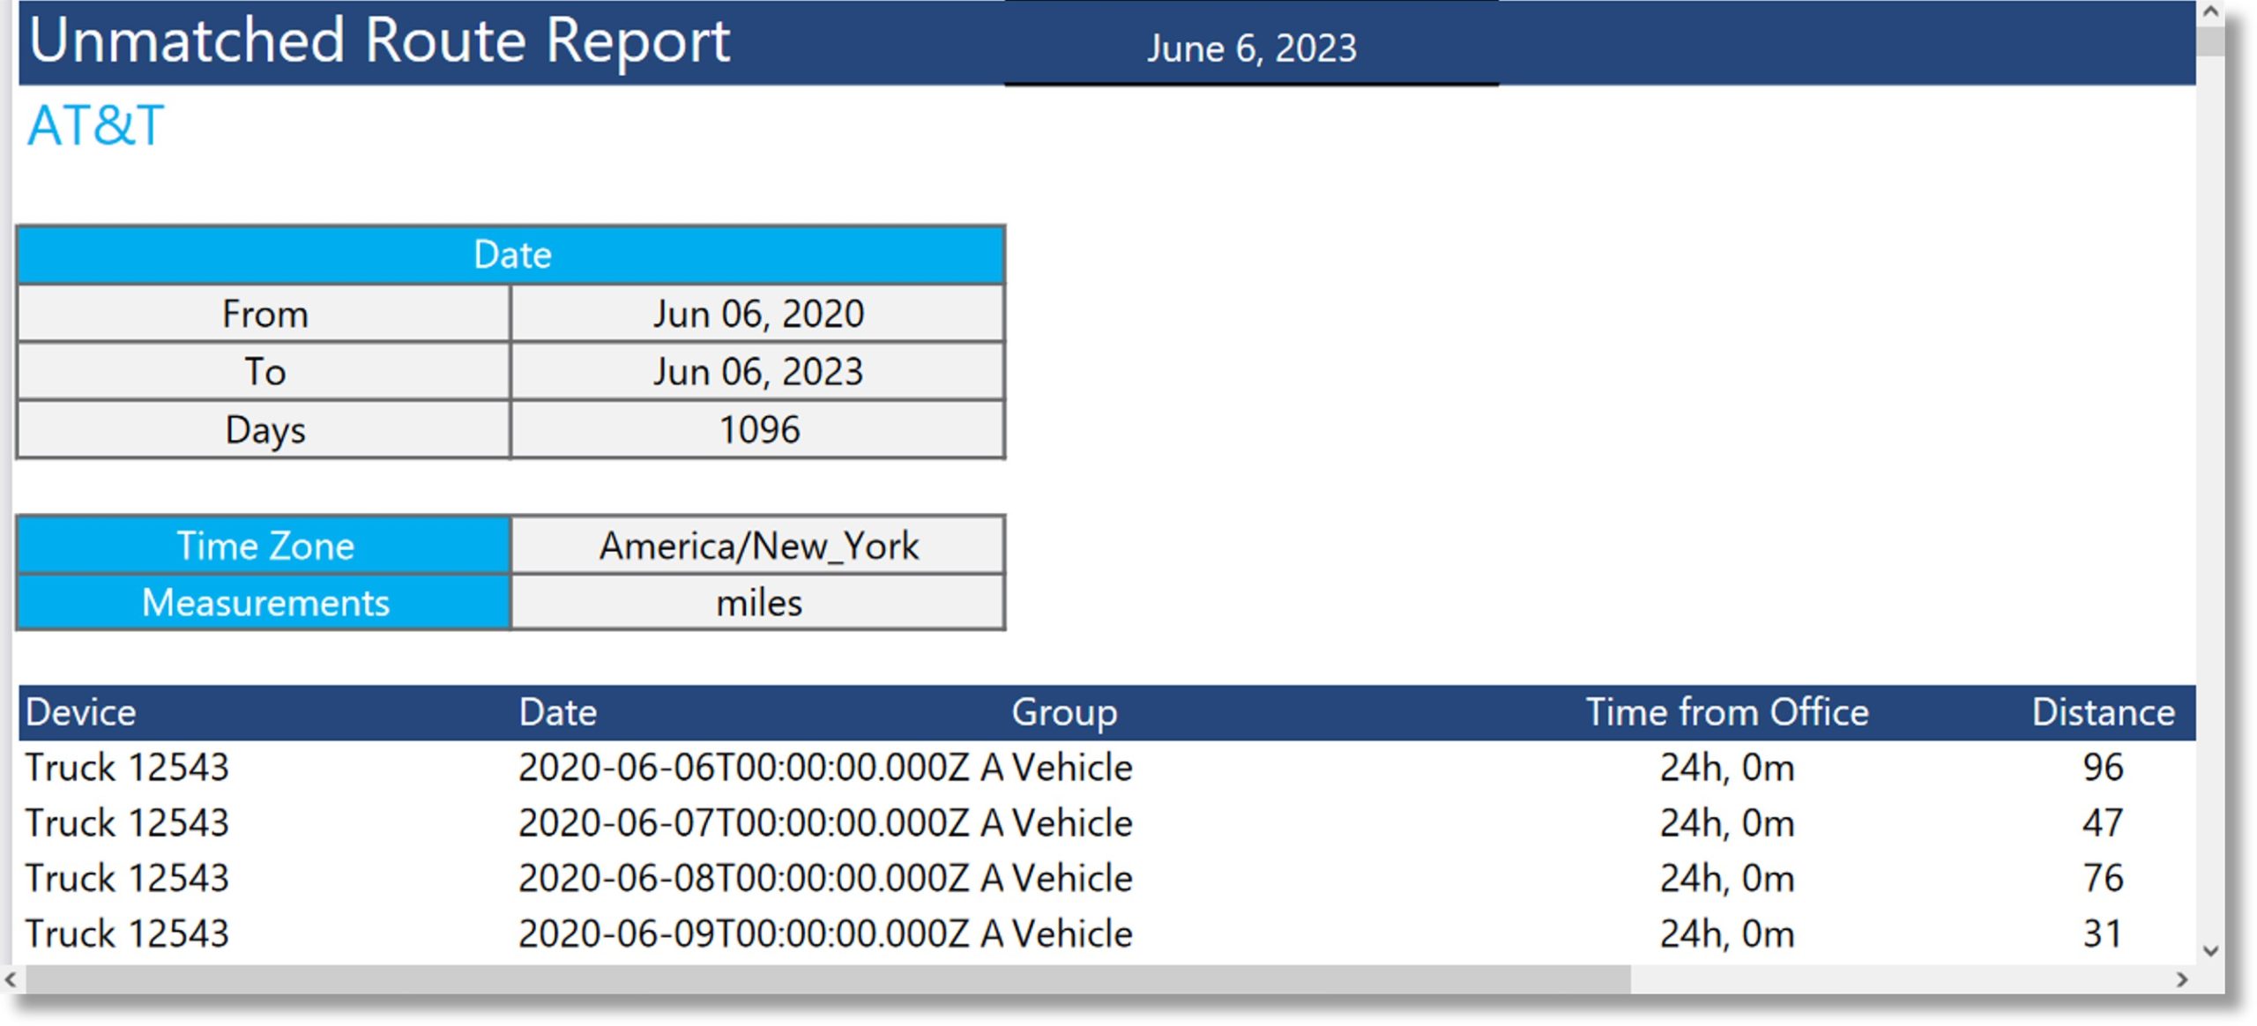Select the America/New_York value
Image resolution: width=2257 pixels, height=1026 pixels.
click(x=758, y=546)
